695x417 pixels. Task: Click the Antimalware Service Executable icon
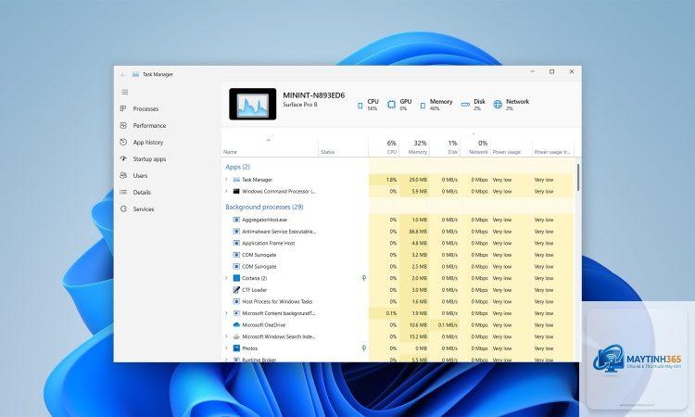236,232
